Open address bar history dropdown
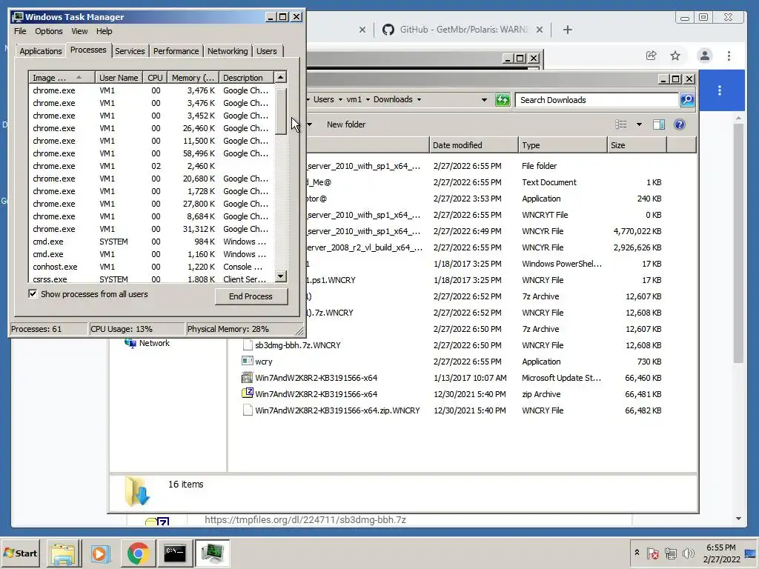This screenshot has height=569, width=759. coord(484,100)
